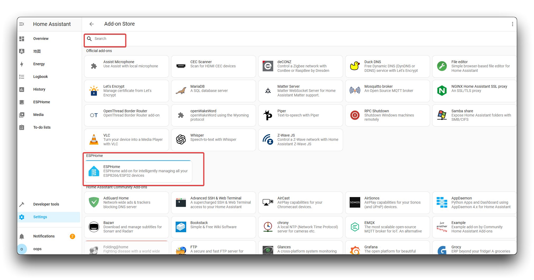The width and height of the screenshot is (534, 280).
Task: Click the chrony clock icon
Action: point(268,227)
